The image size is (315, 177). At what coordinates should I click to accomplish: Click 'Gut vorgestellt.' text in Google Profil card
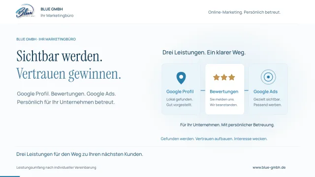[x=179, y=105]
